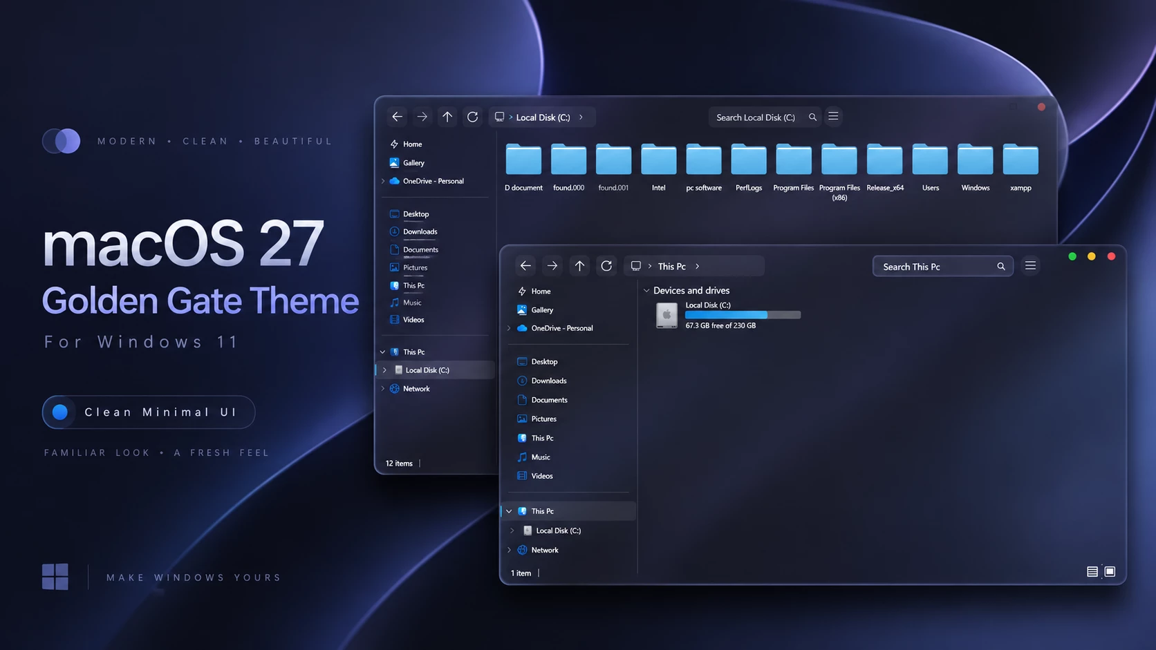Image resolution: width=1156 pixels, height=650 pixels.
Task: Click chevron after Local Disk (C:) in address bar
Action: point(581,117)
